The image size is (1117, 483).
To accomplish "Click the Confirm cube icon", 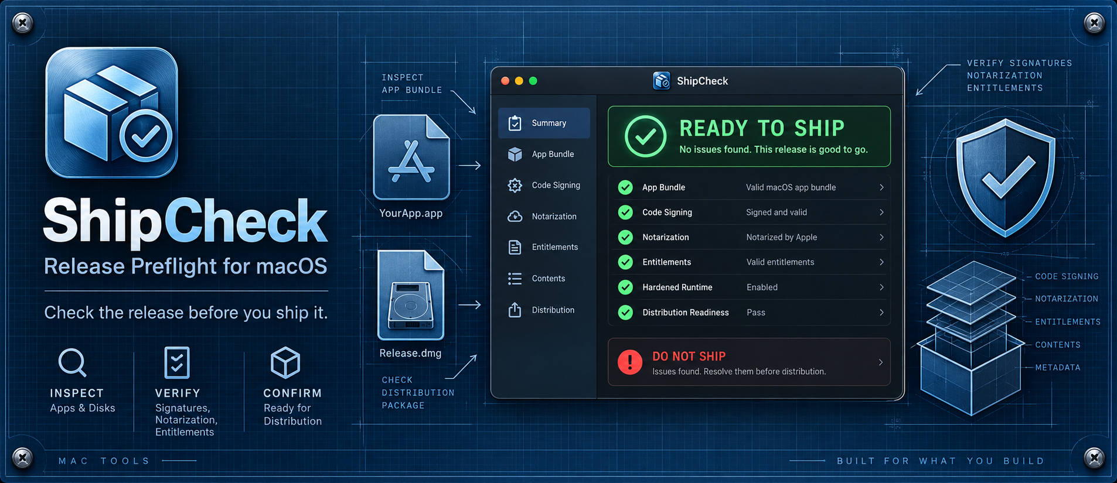I will tap(285, 362).
